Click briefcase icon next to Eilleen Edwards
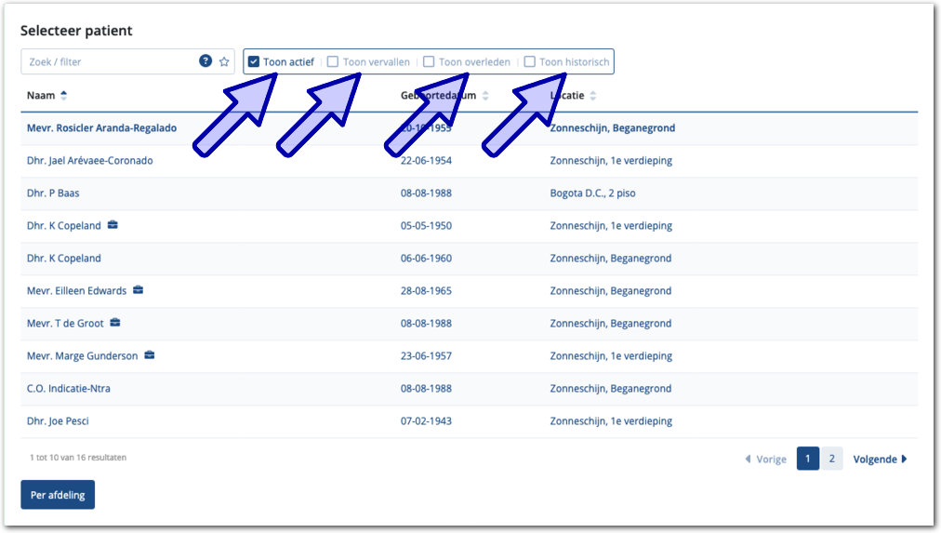Image resolution: width=941 pixels, height=533 pixels. (138, 290)
